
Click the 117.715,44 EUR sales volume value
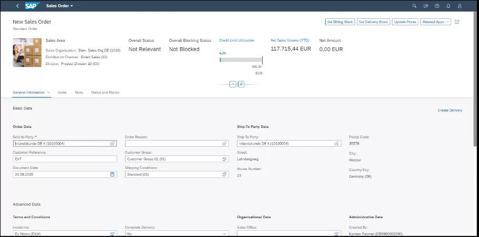(x=291, y=49)
